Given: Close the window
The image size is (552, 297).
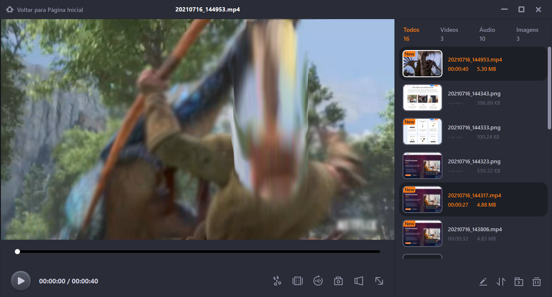Looking at the screenshot, I should point(538,9).
